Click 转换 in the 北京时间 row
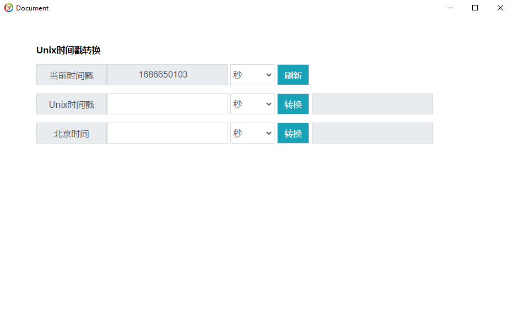 click(x=293, y=133)
